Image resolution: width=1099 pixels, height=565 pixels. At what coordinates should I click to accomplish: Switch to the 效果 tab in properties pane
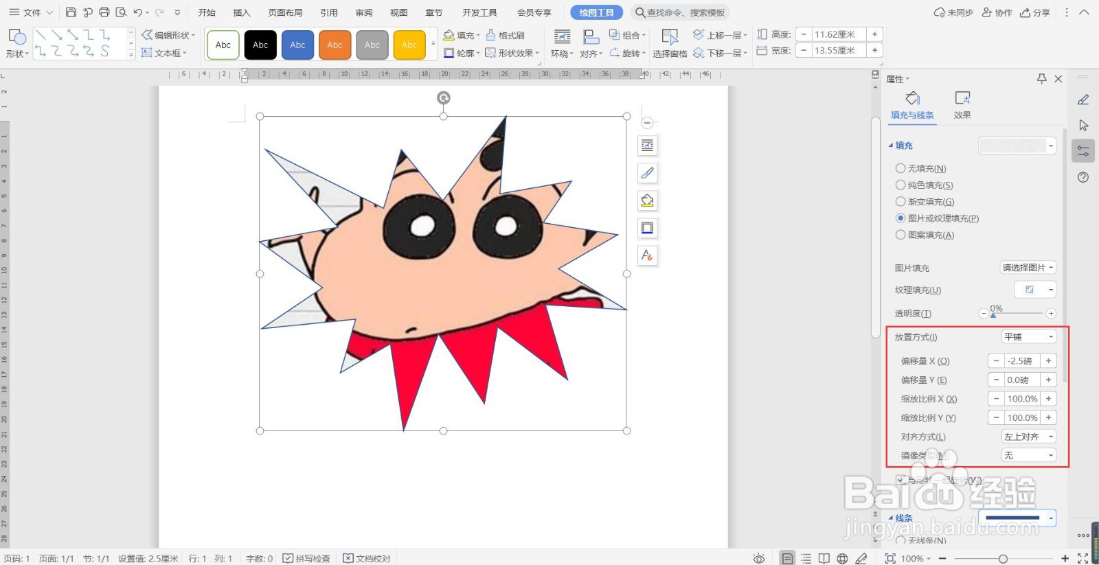click(x=962, y=105)
